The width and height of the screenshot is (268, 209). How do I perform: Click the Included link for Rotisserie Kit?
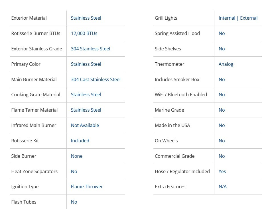click(80, 141)
